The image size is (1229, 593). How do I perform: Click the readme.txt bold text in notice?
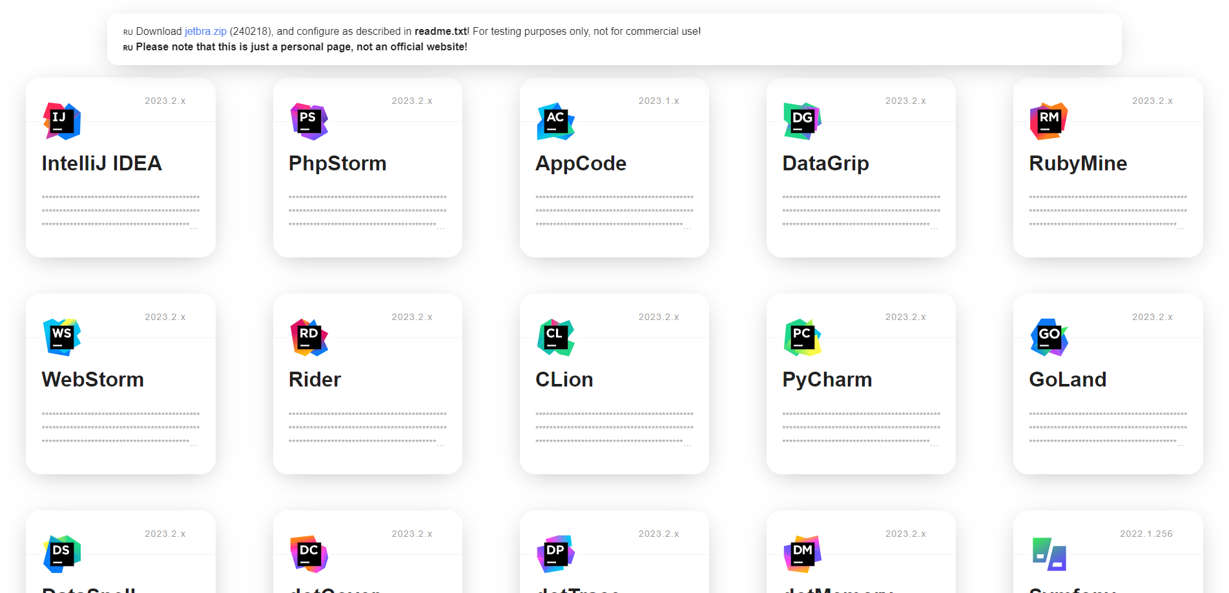point(441,31)
